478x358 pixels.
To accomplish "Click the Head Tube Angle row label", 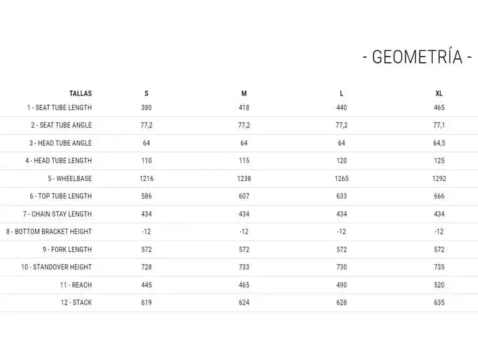I will (x=60, y=143).
